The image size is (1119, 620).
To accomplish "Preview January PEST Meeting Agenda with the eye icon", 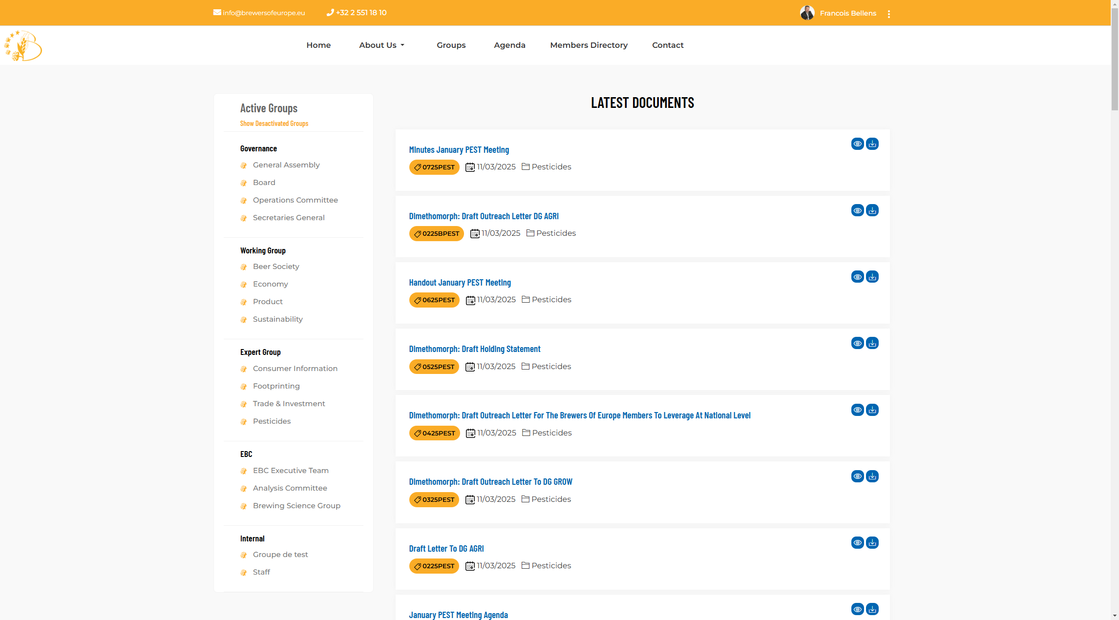I will [x=858, y=609].
